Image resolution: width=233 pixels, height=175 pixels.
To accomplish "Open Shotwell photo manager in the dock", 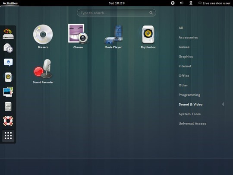I will (x=8, y=92).
